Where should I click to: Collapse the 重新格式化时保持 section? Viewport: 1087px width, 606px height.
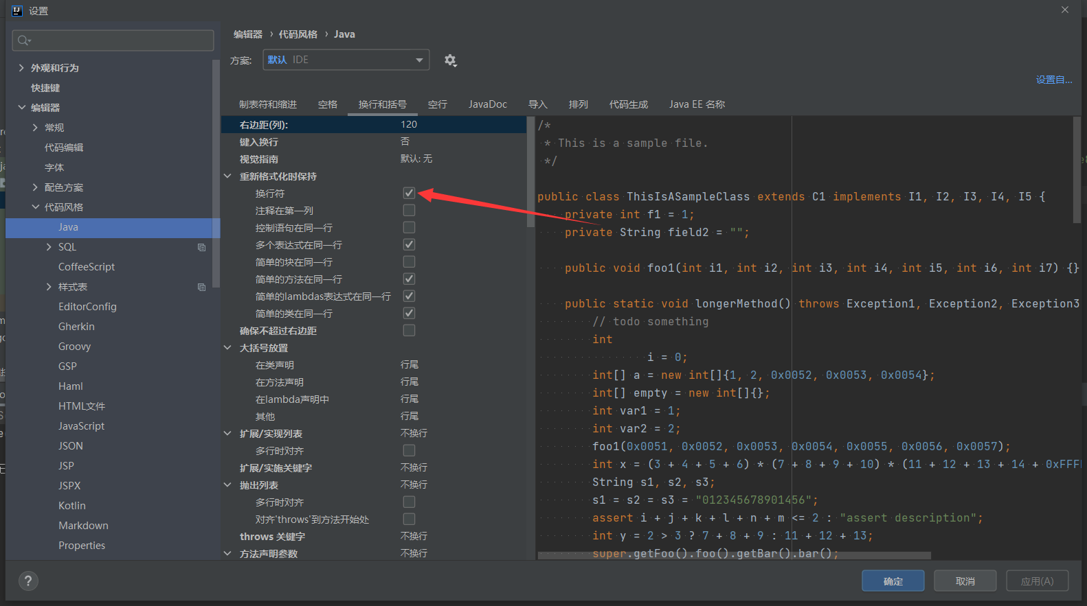(x=227, y=176)
